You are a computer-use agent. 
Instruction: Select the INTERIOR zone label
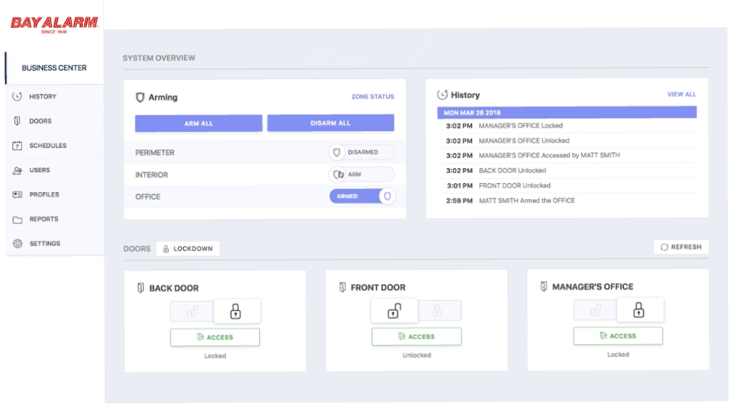tap(151, 175)
